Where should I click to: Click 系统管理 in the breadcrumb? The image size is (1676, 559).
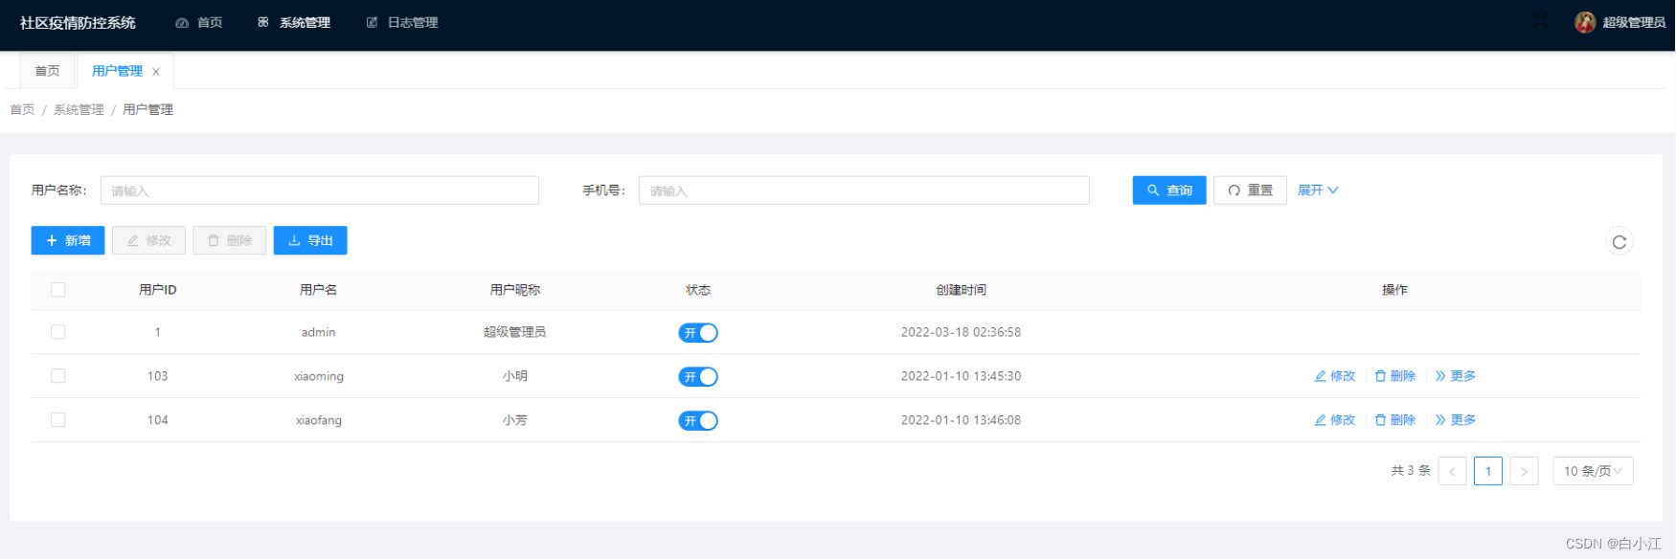pyautogui.click(x=79, y=110)
